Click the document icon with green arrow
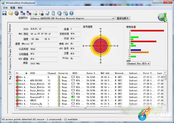Screen dimensions: 174x123 35,13
